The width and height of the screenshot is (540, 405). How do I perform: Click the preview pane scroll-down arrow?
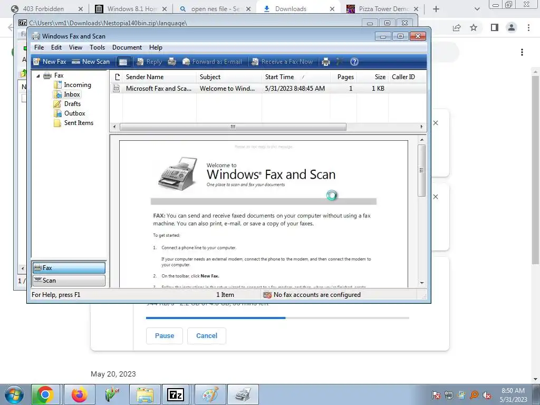point(421,283)
